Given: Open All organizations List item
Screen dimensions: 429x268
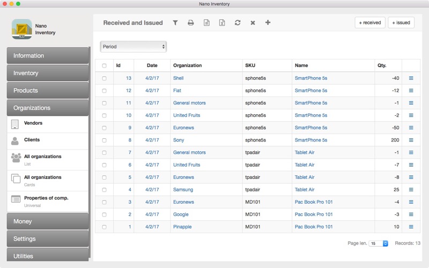Looking at the screenshot, I should coord(48,160).
